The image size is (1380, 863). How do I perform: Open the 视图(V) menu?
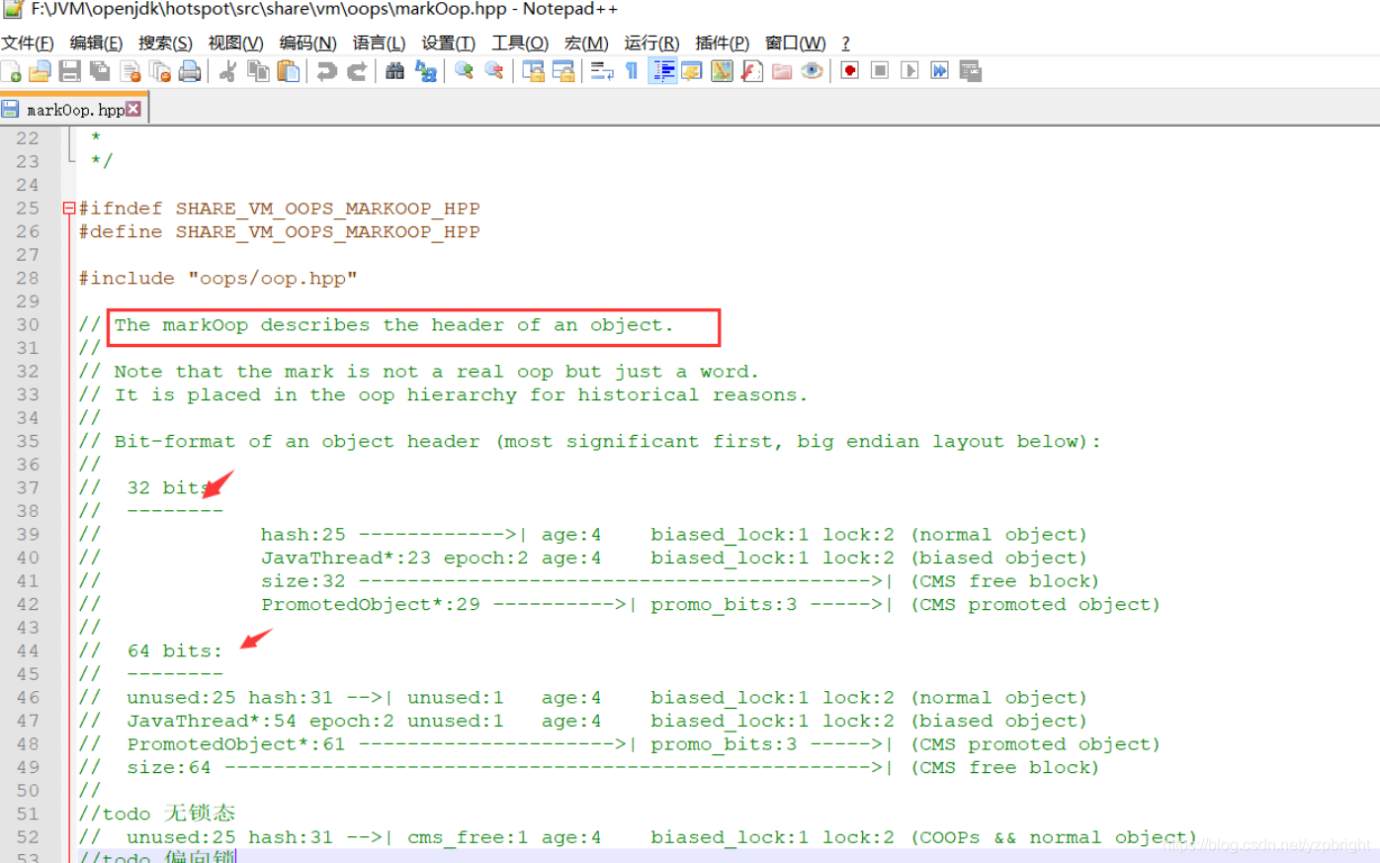pyautogui.click(x=235, y=43)
